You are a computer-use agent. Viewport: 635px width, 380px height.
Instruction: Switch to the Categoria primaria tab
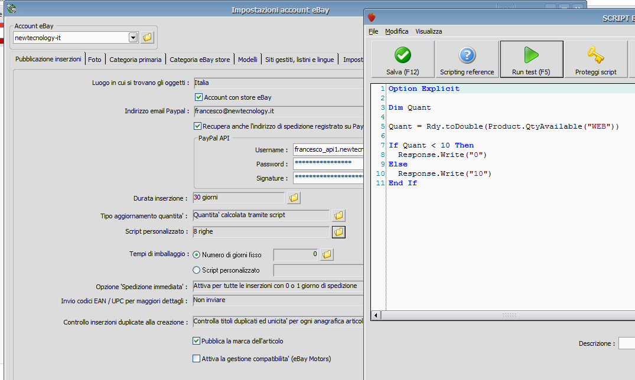[x=135, y=60]
